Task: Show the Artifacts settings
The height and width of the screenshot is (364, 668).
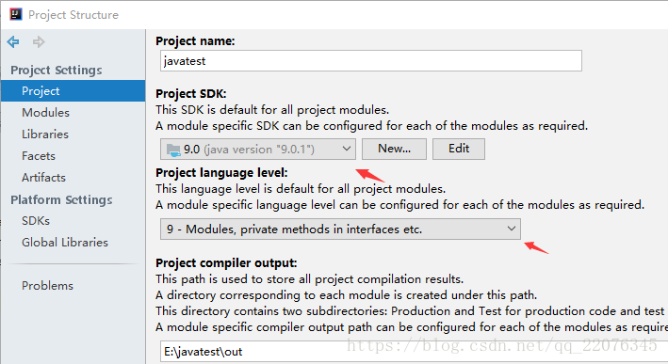Action: click(x=43, y=178)
